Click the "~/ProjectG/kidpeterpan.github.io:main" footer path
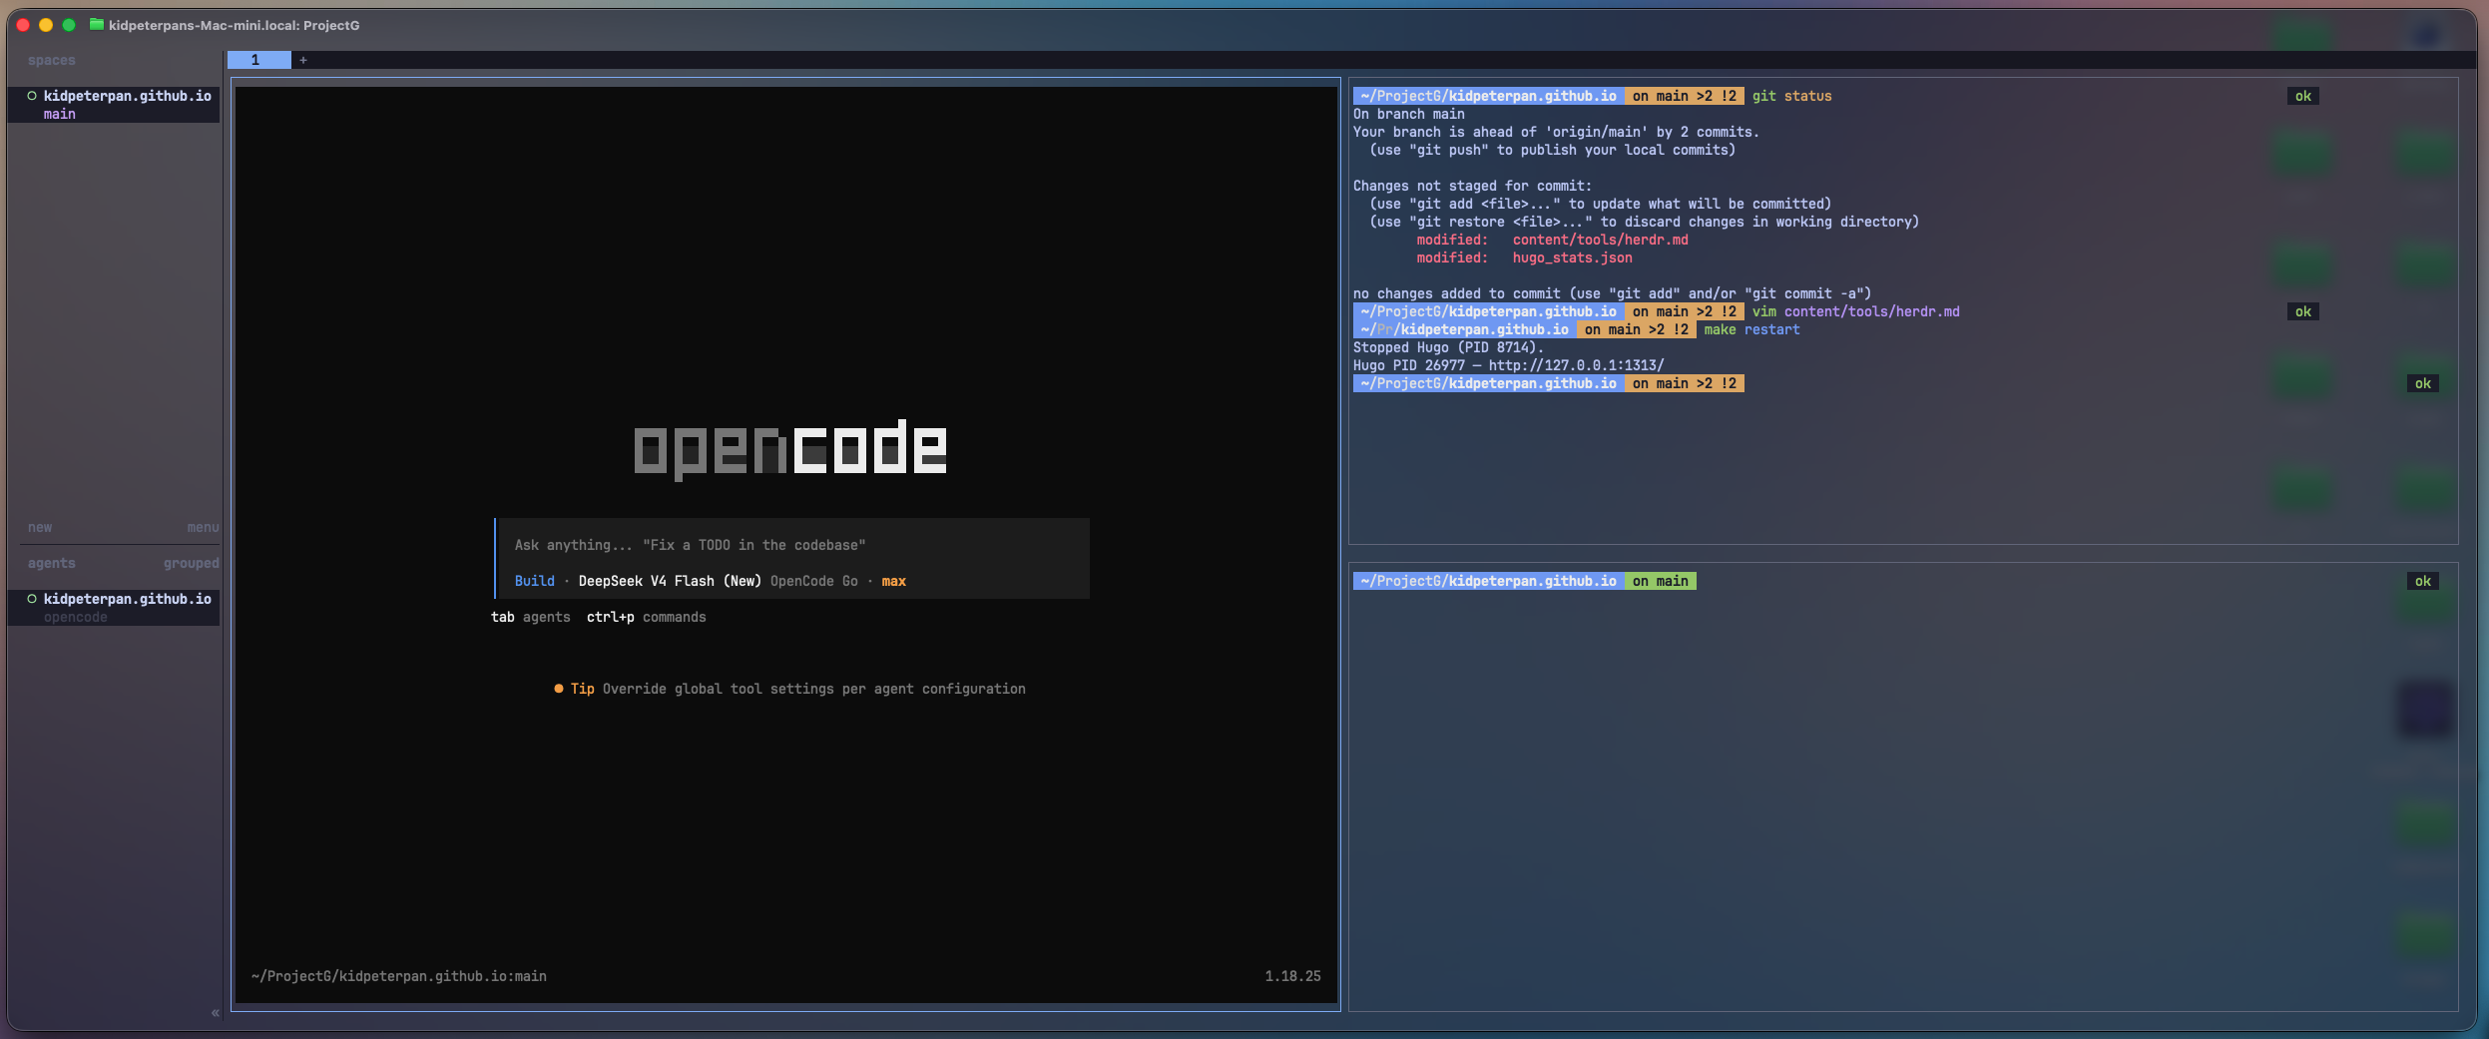2489x1039 pixels. tap(399, 976)
